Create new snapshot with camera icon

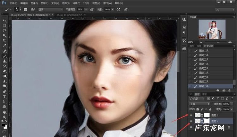coord(224,90)
